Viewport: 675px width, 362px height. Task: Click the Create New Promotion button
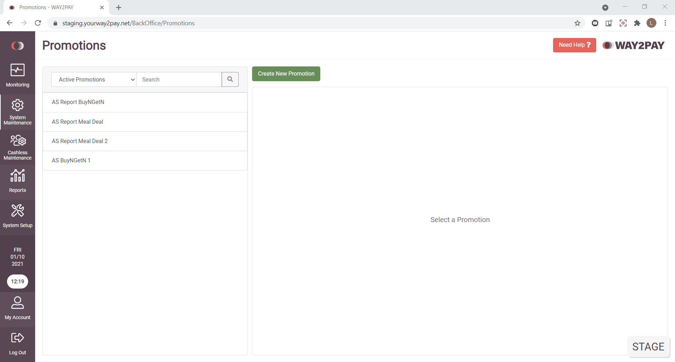click(286, 74)
